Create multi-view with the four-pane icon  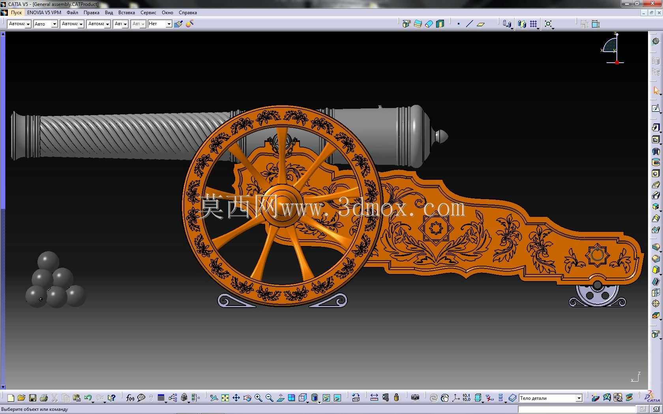[x=291, y=398]
